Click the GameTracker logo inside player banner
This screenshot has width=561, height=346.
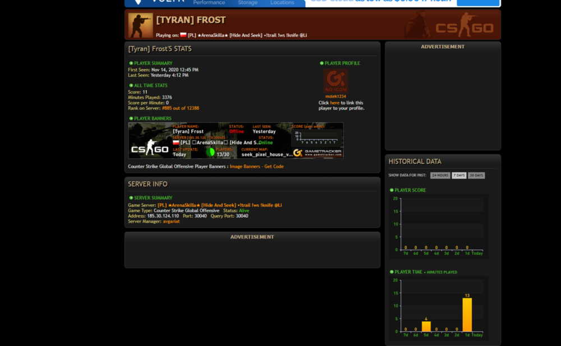(318, 153)
